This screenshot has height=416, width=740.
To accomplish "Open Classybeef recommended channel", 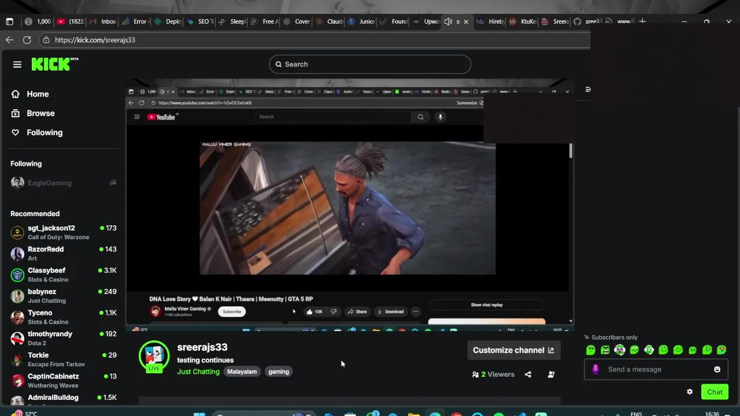I will pos(64,274).
